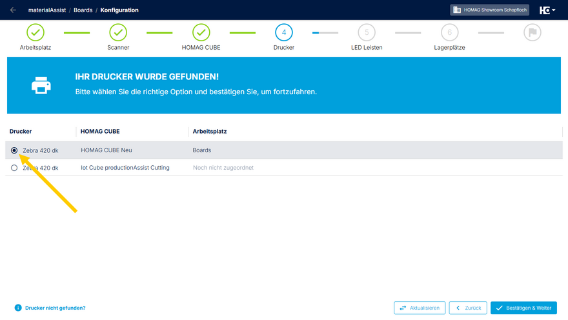
Task: Open Boards breadcrumb link
Action: (x=83, y=10)
